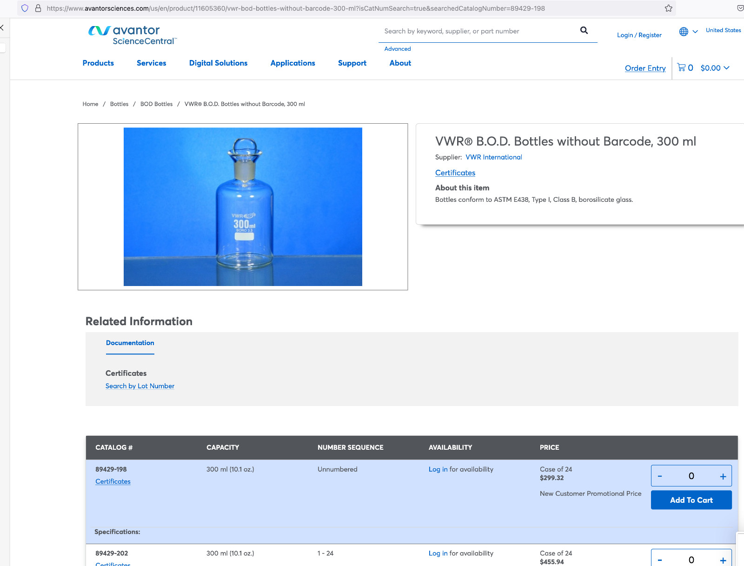Click the keyword search input field
This screenshot has height=566, width=744.
tap(479, 31)
